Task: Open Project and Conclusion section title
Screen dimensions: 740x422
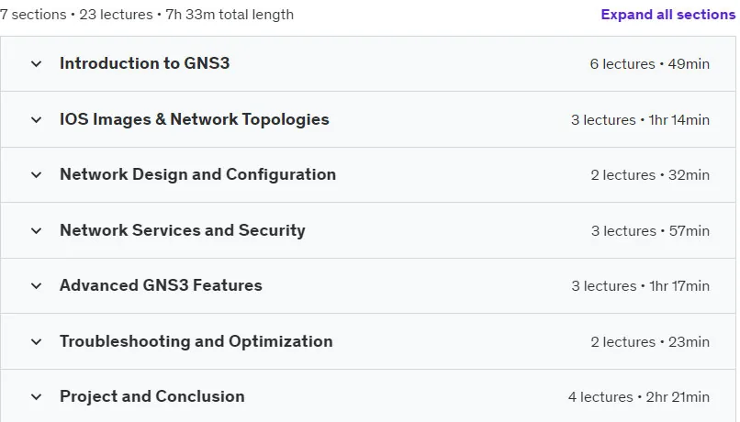Action: (x=152, y=396)
